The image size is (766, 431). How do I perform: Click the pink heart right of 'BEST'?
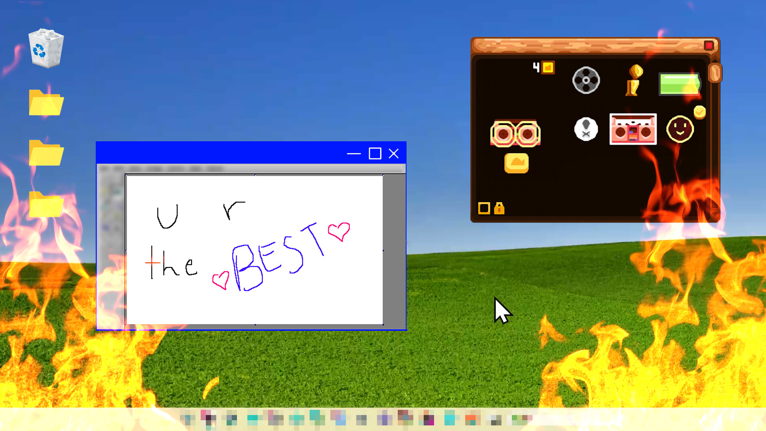[x=339, y=231]
